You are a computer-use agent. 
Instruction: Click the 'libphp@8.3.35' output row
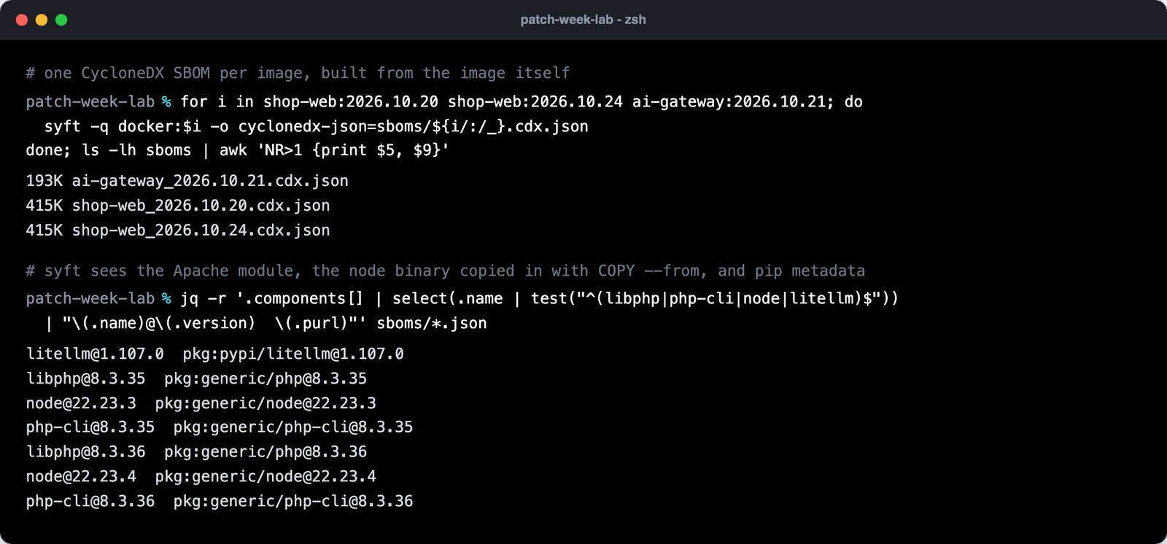point(196,378)
